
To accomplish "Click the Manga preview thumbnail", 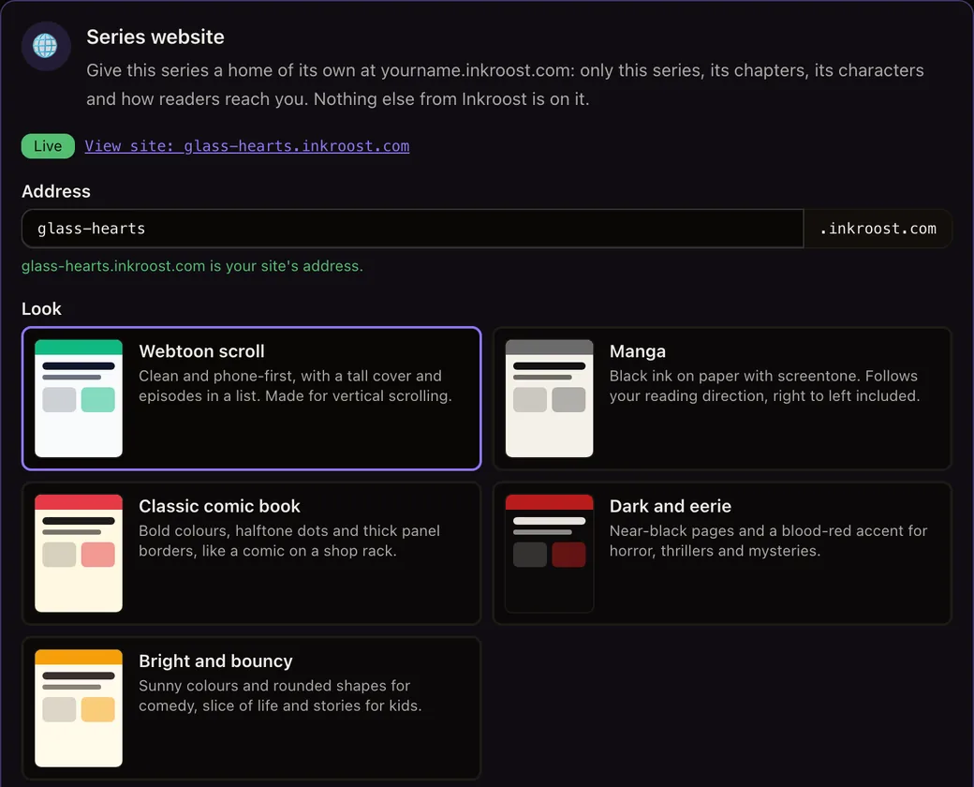I will point(549,398).
